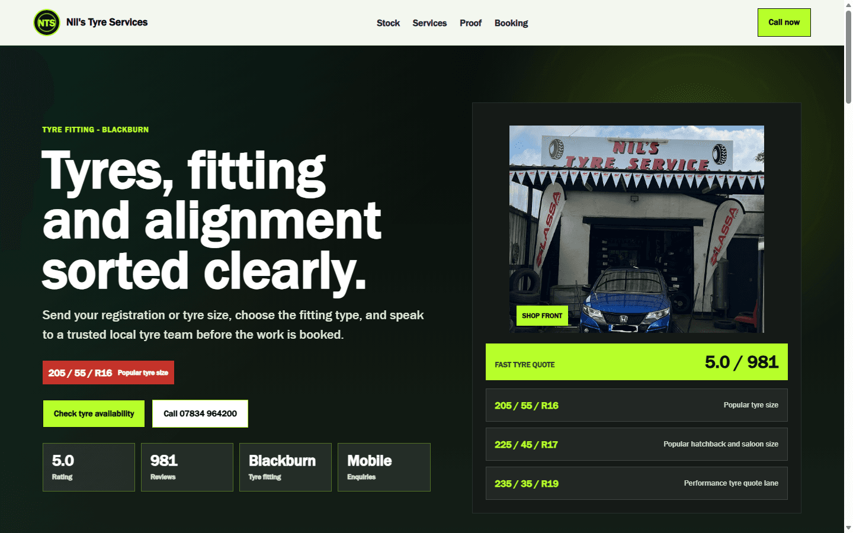Click the page scrollbar thumb
The image size is (853, 533).
click(848, 56)
